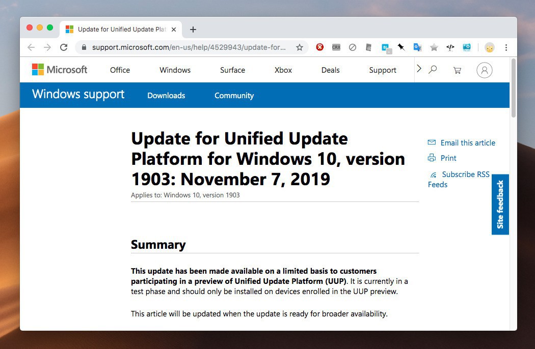Screen dimensions: 535x349
Task: Click the blue BL extension icon
Action: click(x=386, y=48)
